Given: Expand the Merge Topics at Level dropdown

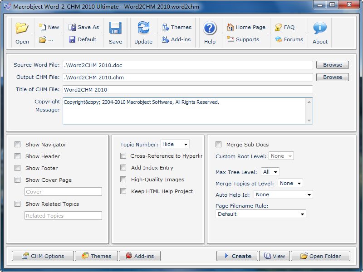Looking at the screenshot, I should [x=290, y=183].
